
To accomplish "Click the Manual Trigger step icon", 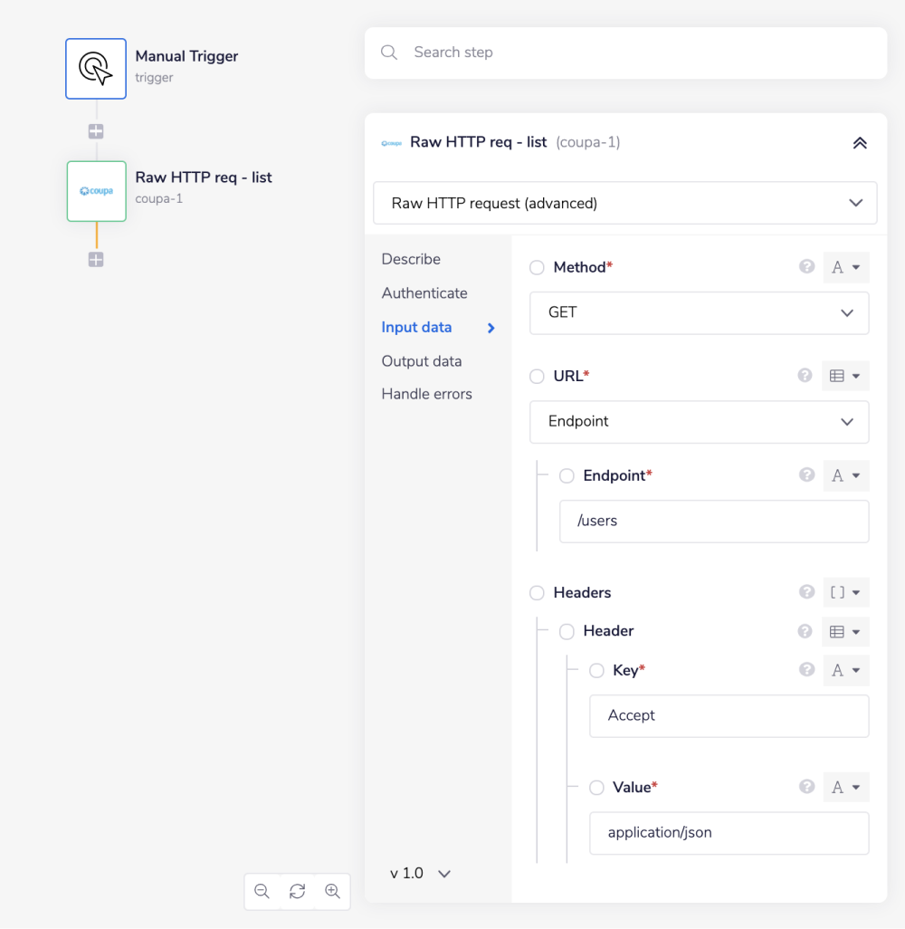I will [96, 69].
